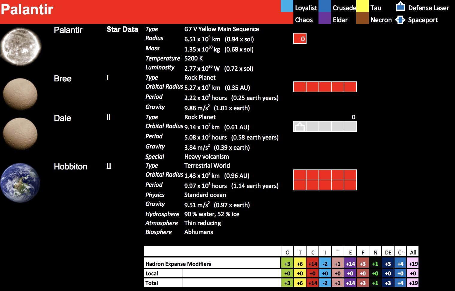Select the 'Hobbiton' planet name
The width and height of the screenshot is (455, 291).
click(71, 166)
